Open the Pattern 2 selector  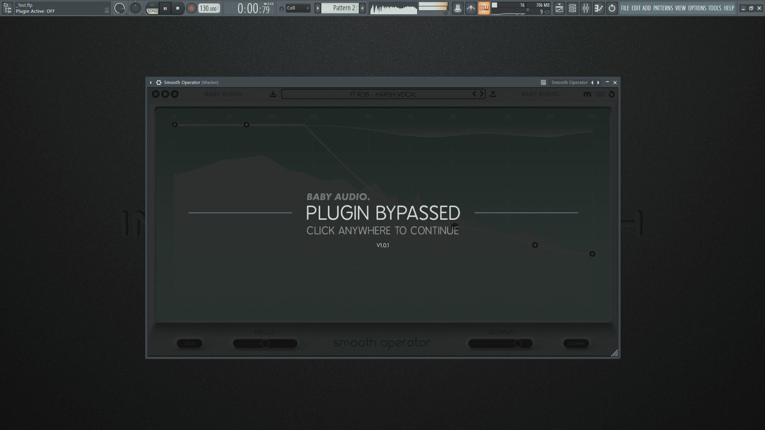(x=340, y=8)
